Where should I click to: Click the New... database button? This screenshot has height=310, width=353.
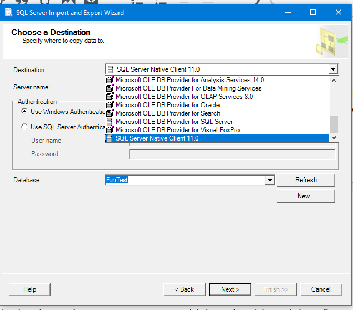[306, 196]
